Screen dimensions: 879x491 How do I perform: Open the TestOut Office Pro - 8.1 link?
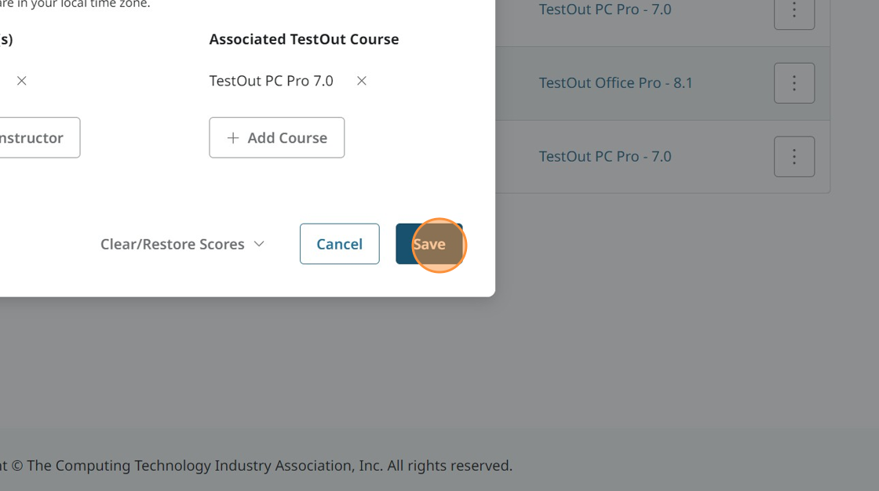pyautogui.click(x=615, y=83)
